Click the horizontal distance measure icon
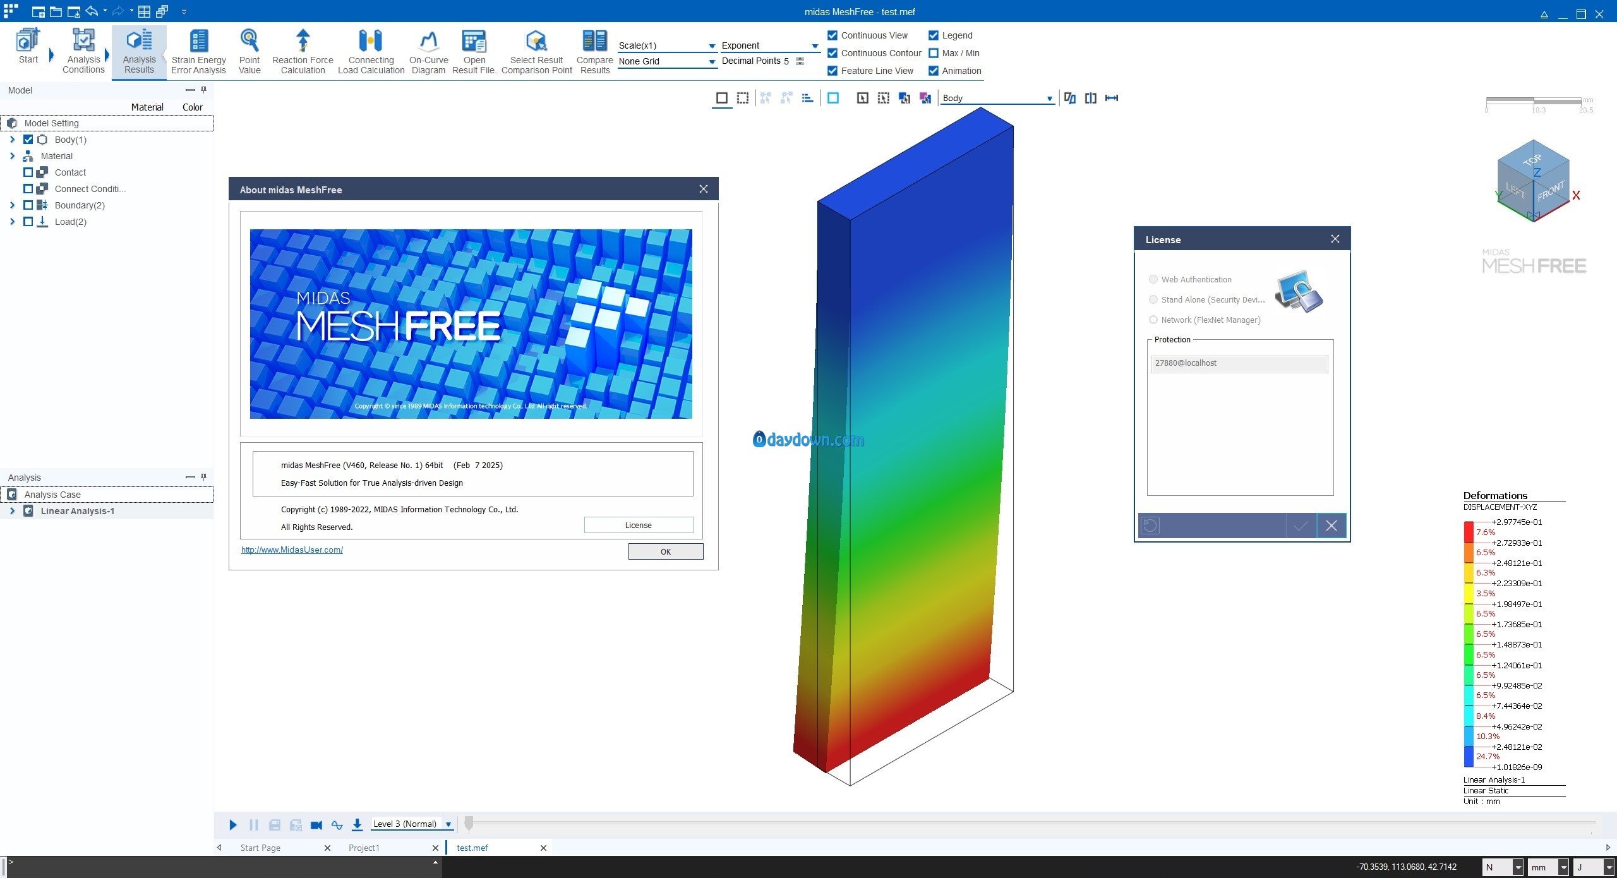 click(1112, 98)
